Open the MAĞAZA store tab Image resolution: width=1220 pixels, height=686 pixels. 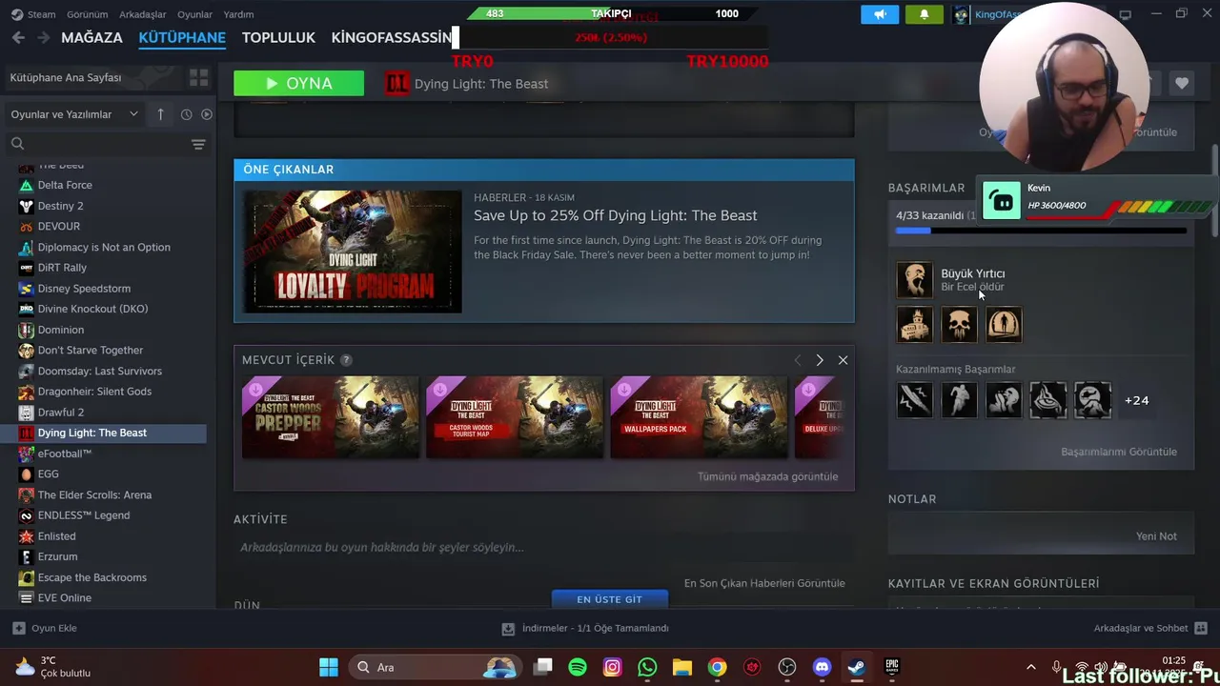91,37
